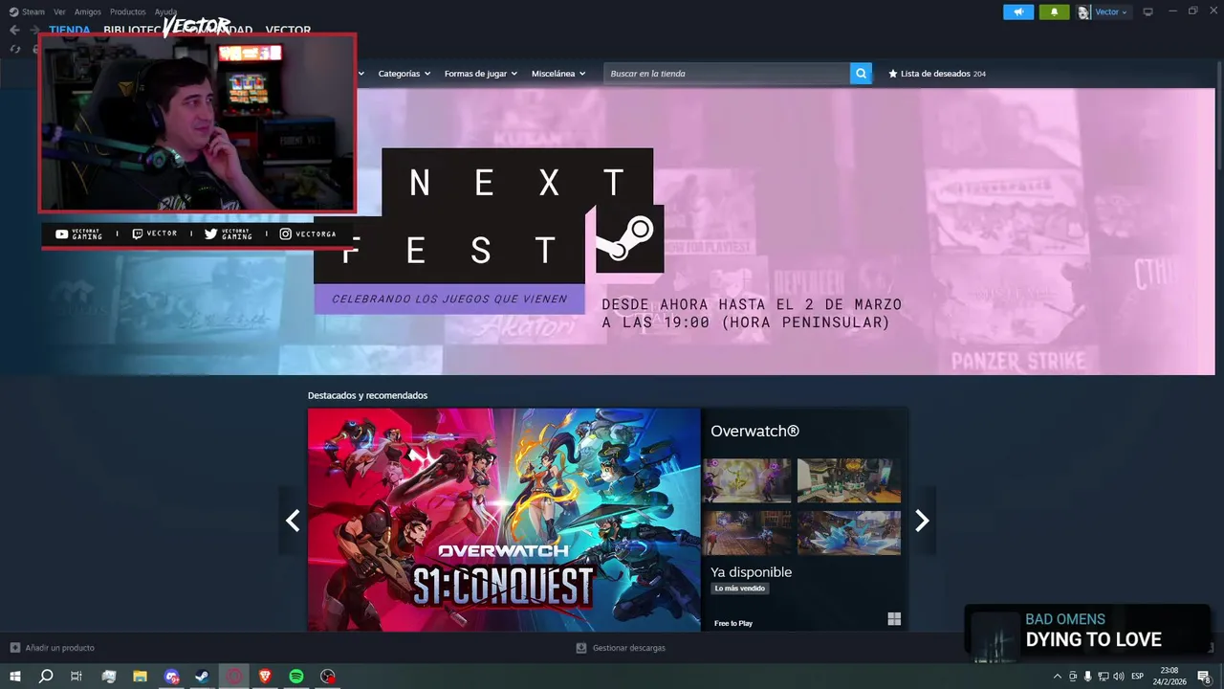Click the Overwatch® title
This screenshot has width=1224, height=689.
coord(754,432)
